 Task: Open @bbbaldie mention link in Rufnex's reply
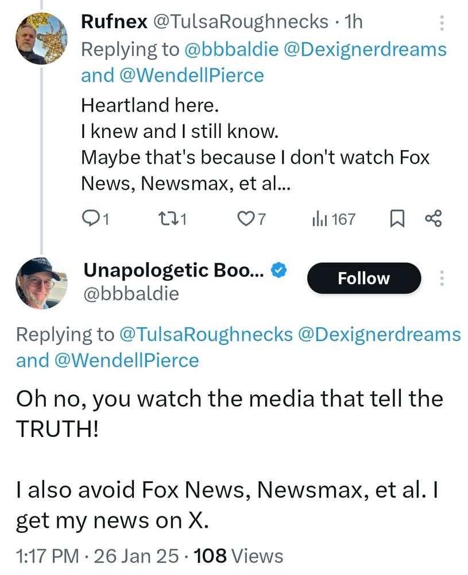tap(232, 49)
